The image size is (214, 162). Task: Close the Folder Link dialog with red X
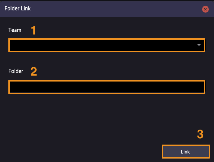pos(205,9)
